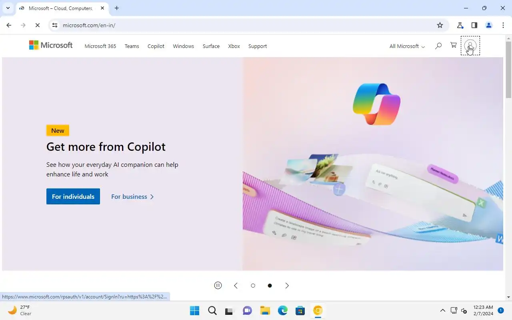The width and height of the screenshot is (512, 320).
Task: Open Chrome three-dot menu
Action: click(x=503, y=25)
